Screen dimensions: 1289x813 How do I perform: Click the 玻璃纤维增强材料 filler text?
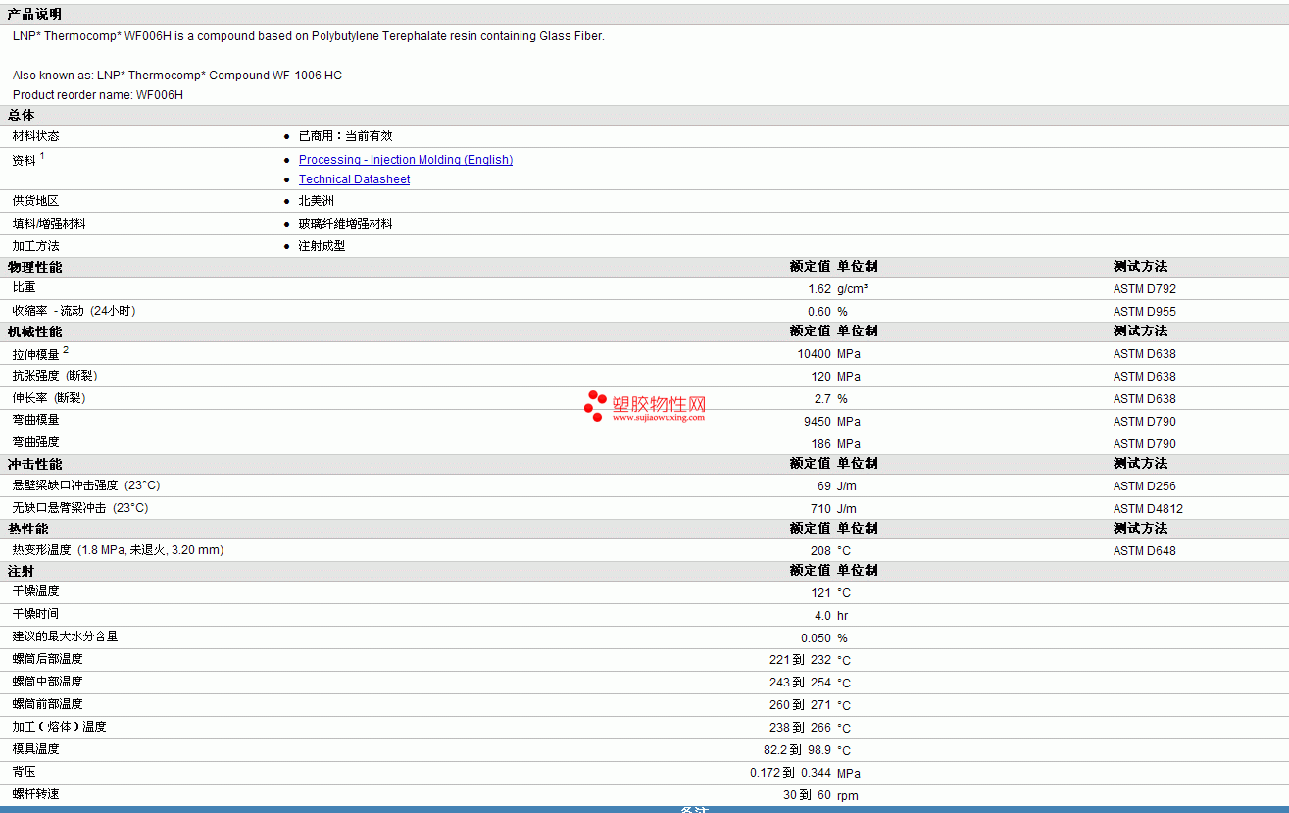click(345, 224)
